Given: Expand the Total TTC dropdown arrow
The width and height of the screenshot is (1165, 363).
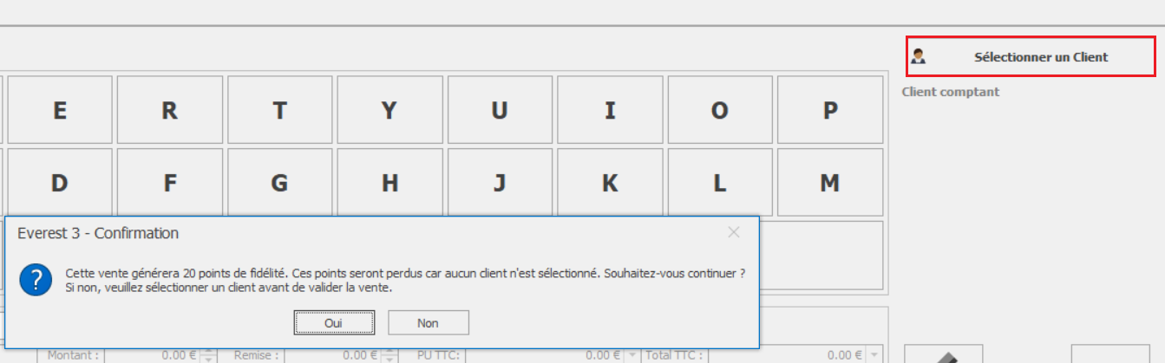Looking at the screenshot, I should pyautogui.click(x=874, y=355).
